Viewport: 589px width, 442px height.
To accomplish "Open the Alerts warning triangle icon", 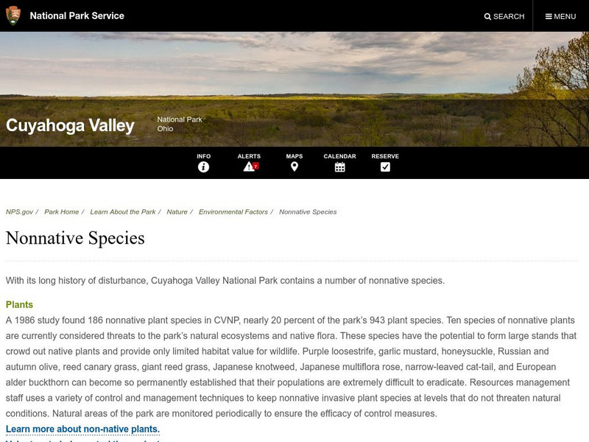I will point(250,167).
